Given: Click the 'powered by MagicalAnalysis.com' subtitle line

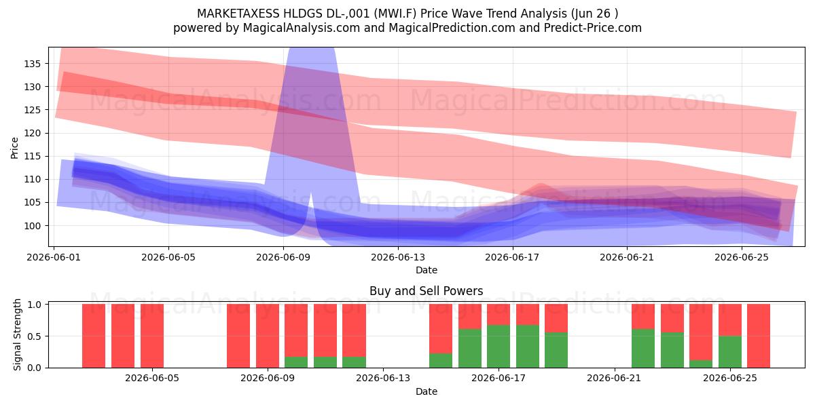Looking at the screenshot, I should point(407,28).
